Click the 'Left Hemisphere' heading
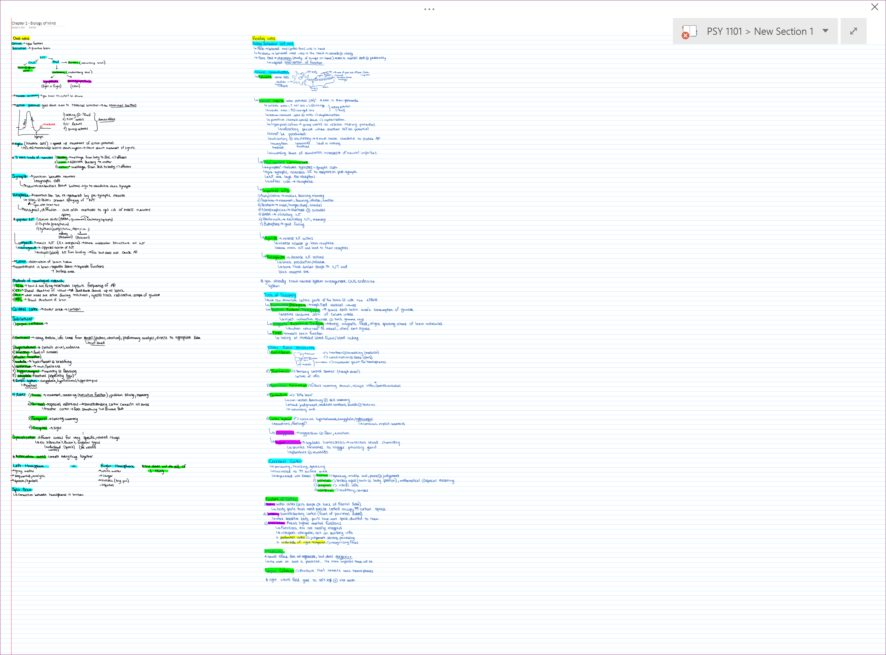Image resolution: width=886 pixels, height=655 pixels. click(x=29, y=466)
